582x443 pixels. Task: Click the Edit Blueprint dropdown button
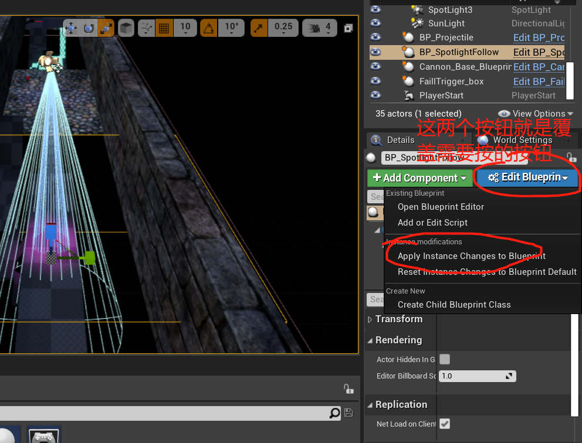(x=527, y=178)
